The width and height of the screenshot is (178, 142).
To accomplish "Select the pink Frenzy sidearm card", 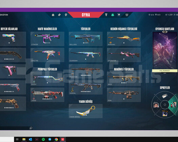I will point(13,71).
